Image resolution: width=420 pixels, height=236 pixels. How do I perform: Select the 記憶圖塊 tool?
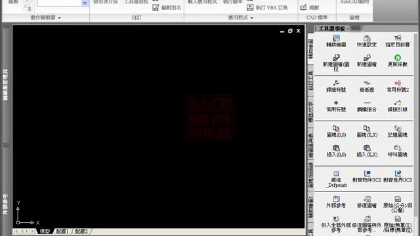[x=398, y=132]
